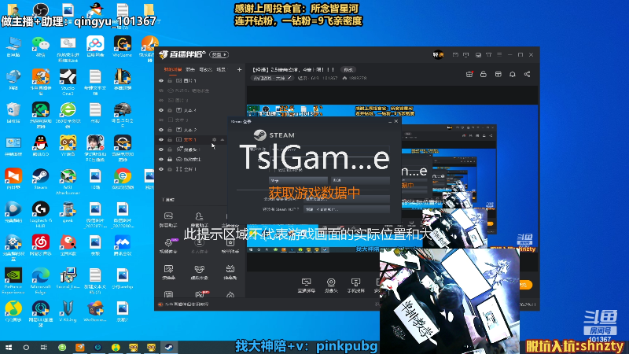
Task: Open the GeForce Experience desktop icon
Action: 13,281
